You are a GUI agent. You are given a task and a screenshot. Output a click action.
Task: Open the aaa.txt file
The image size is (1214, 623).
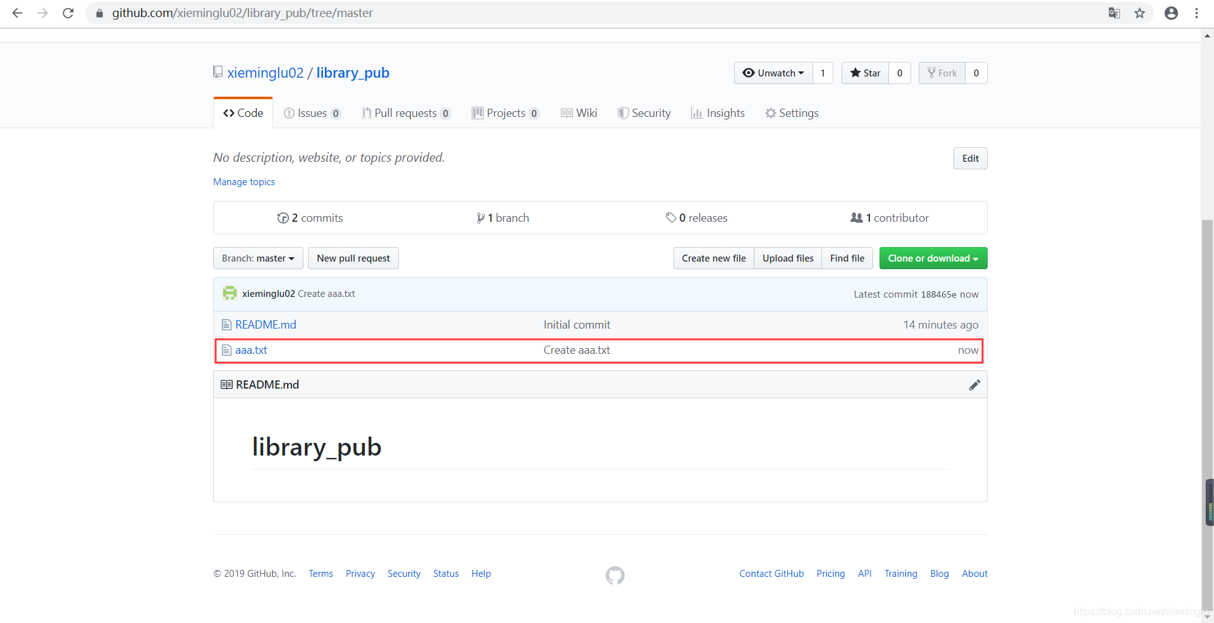click(x=251, y=350)
